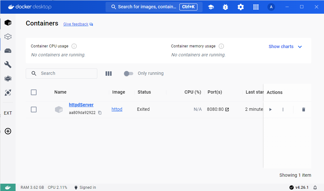Open the Troubleshoot bug icon
The height and width of the screenshot is (191, 324).
tap(225, 7)
